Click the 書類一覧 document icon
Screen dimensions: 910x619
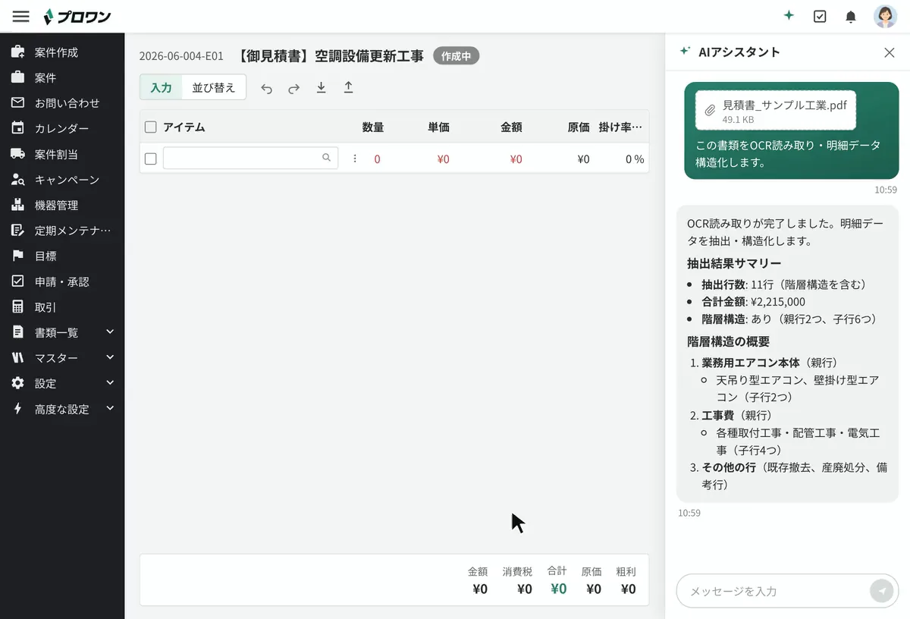18,332
